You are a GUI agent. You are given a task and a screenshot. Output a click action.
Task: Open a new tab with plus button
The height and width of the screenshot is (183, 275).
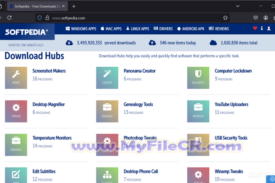(x=74, y=6)
